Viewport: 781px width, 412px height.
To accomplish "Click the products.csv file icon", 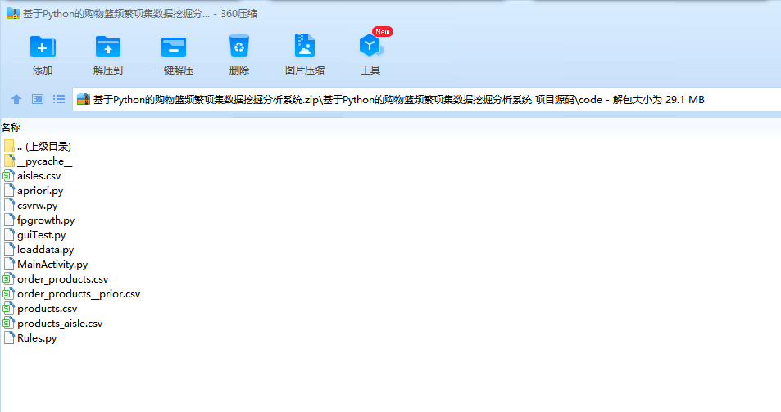I will coord(8,308).
